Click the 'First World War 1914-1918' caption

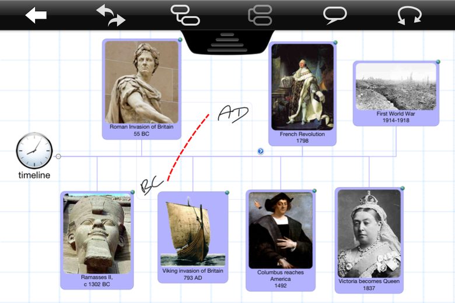pyautogui.click(x=396, y=117)
